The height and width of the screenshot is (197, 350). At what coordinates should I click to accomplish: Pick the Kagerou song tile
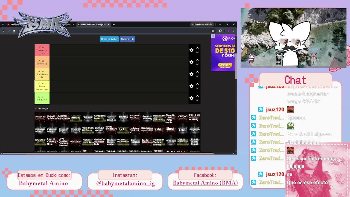(194, 129)
